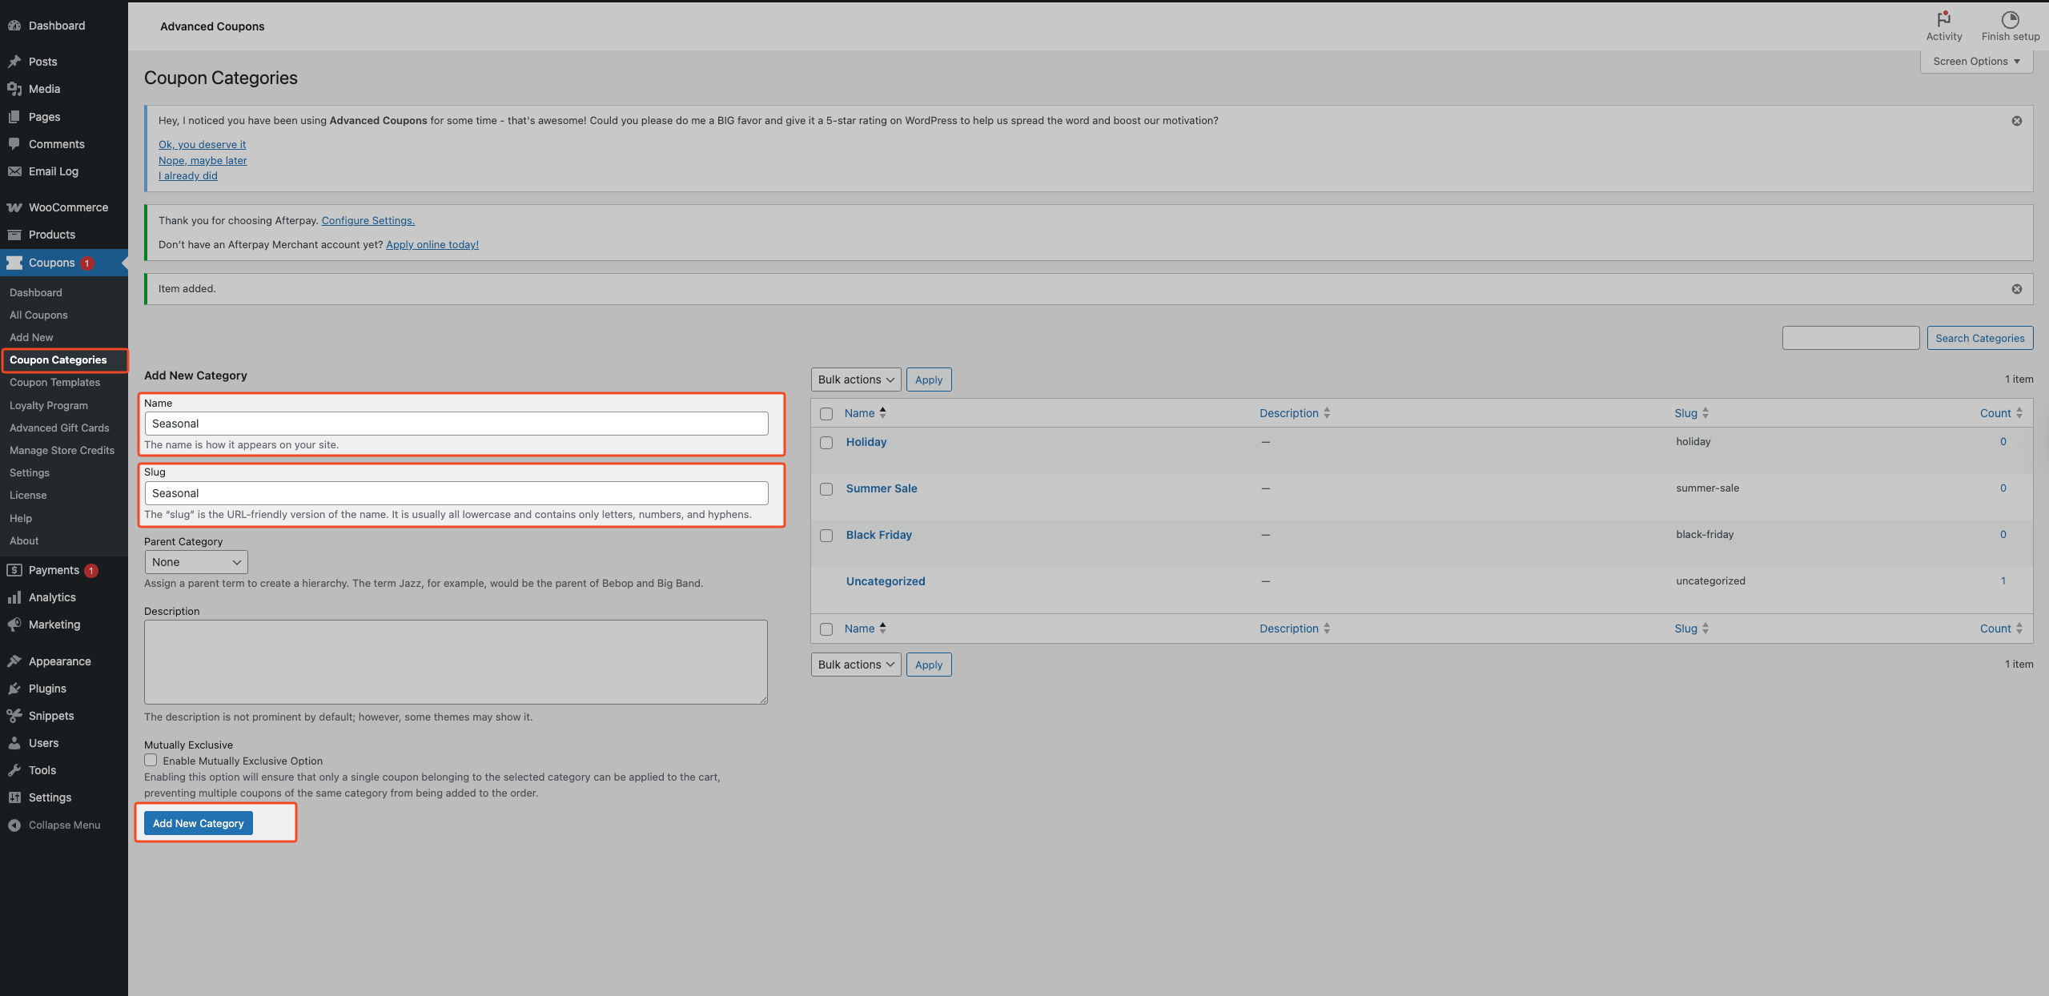The height and width of the screenshot is (996, 2049).
Task: Click the Snippets scissors icon
Action: (x=14, y=716)
